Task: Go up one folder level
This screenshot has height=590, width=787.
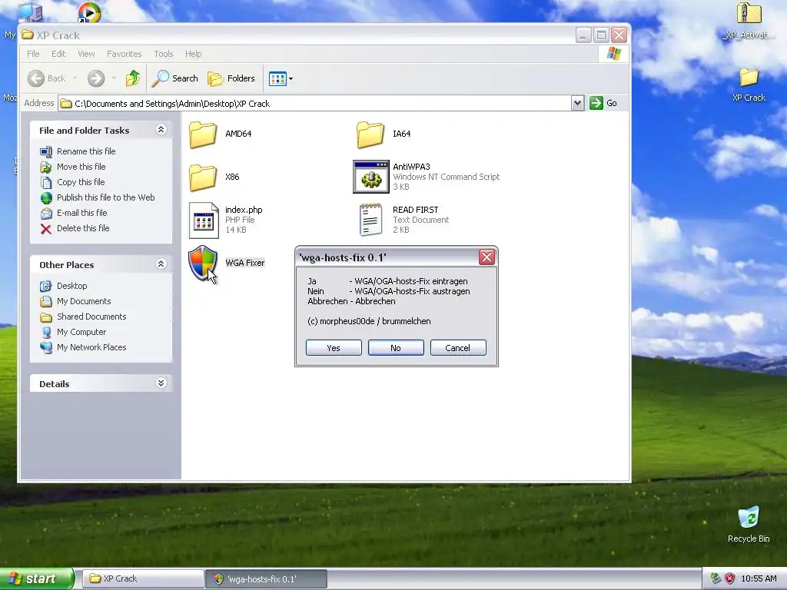Action: pos(132,78)
